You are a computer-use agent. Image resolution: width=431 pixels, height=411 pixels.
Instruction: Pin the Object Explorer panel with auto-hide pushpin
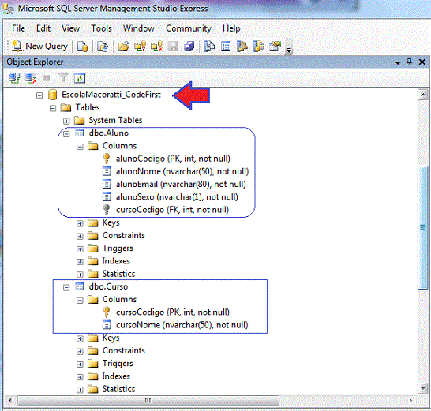tap(409, 62)
